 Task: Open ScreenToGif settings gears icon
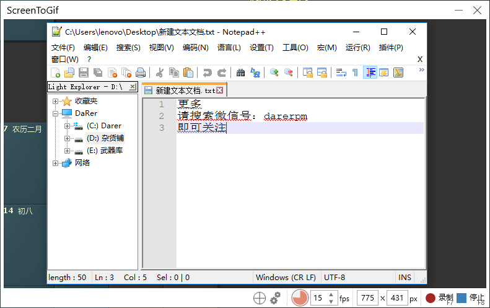(x=275, y=298)
